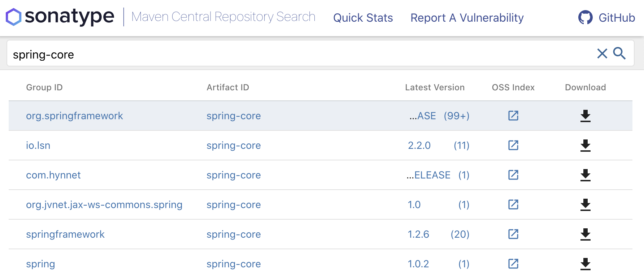Click Maven Central Repository Search title
The image size is (644, 276).
point(223,17)
